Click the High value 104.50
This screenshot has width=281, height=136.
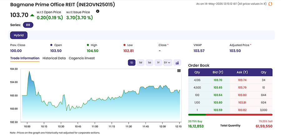(x=93, y=51)
